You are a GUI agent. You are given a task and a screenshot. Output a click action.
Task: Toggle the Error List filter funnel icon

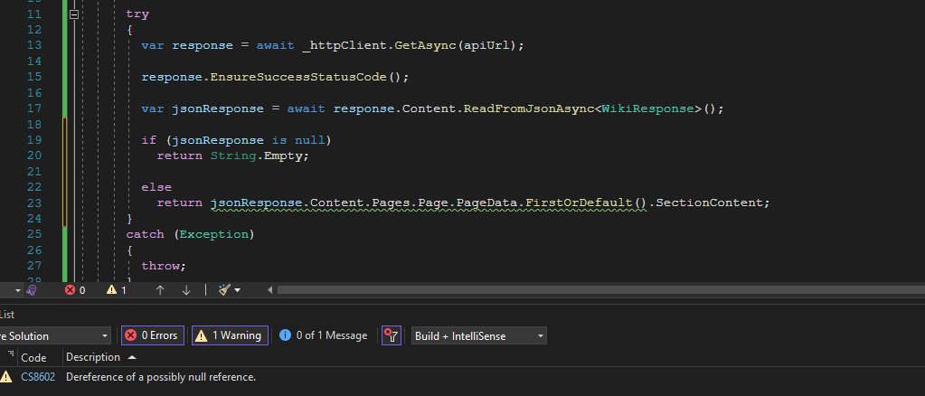tap(392, 335)
